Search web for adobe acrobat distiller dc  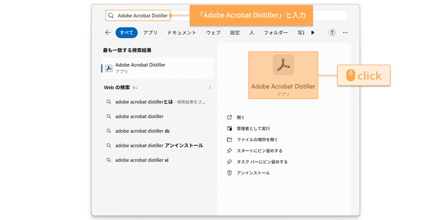pos(157,131)
